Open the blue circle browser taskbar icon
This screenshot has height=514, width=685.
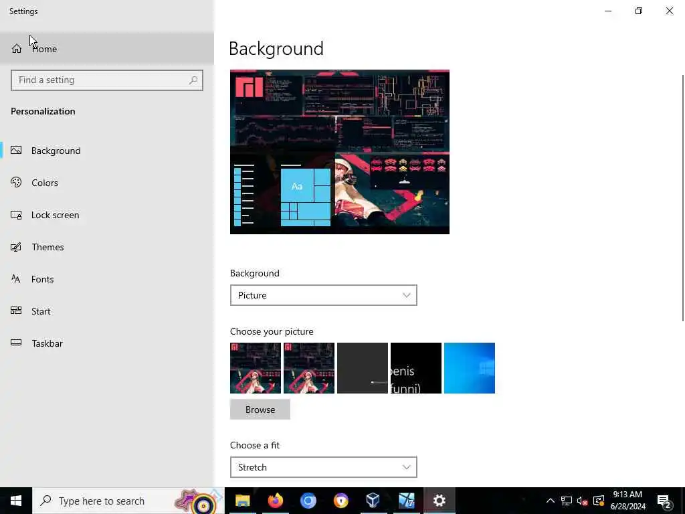click(308, 501)
